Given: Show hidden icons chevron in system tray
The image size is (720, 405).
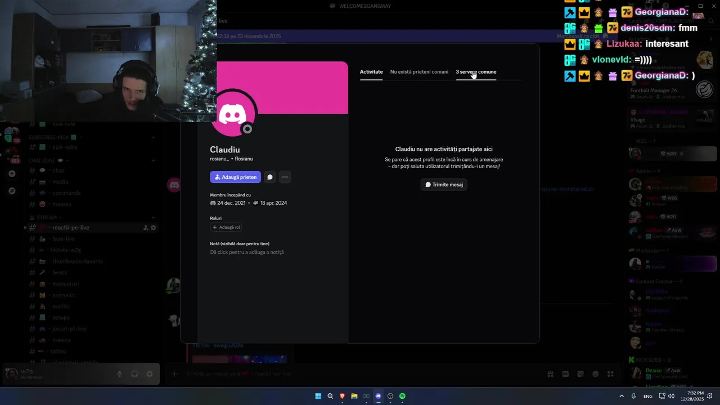Looking at the screenshot, I should [622, 396].
